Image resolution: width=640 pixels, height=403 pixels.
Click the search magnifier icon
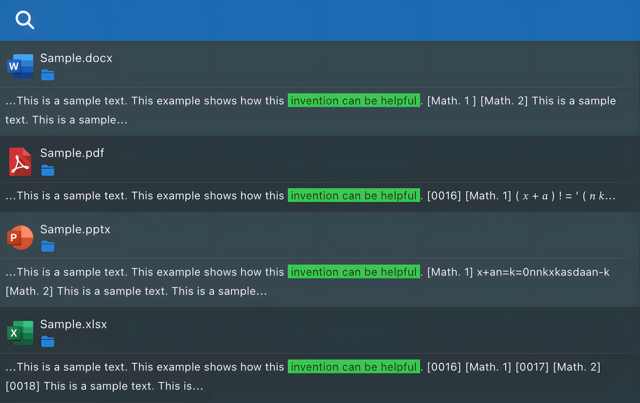24,20
